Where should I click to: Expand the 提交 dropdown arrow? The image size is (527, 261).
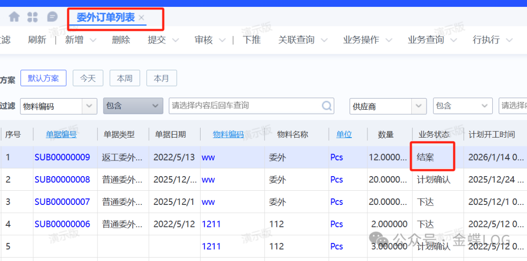(x=176, y=40)
